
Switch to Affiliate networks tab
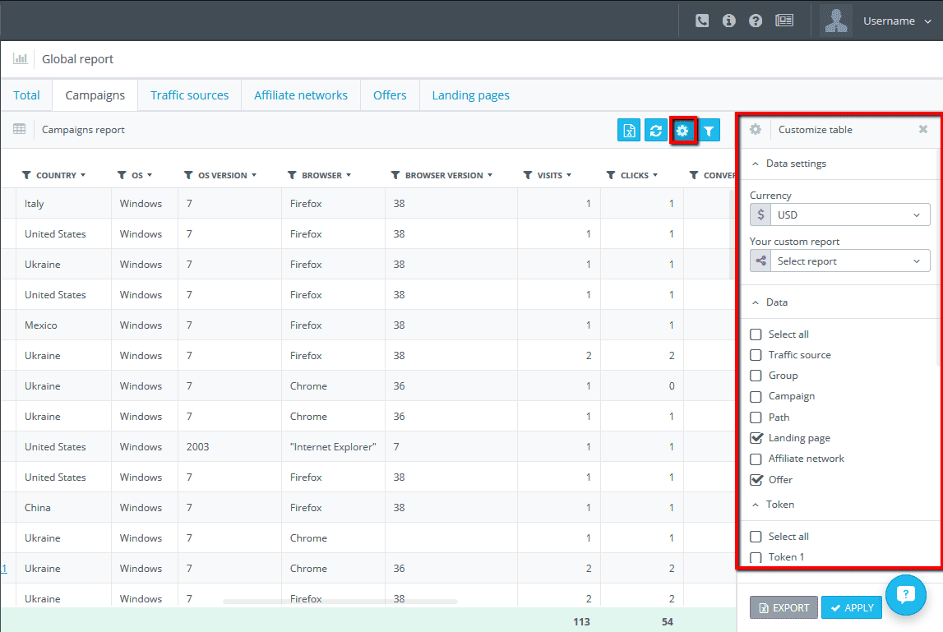pos(301,95)
